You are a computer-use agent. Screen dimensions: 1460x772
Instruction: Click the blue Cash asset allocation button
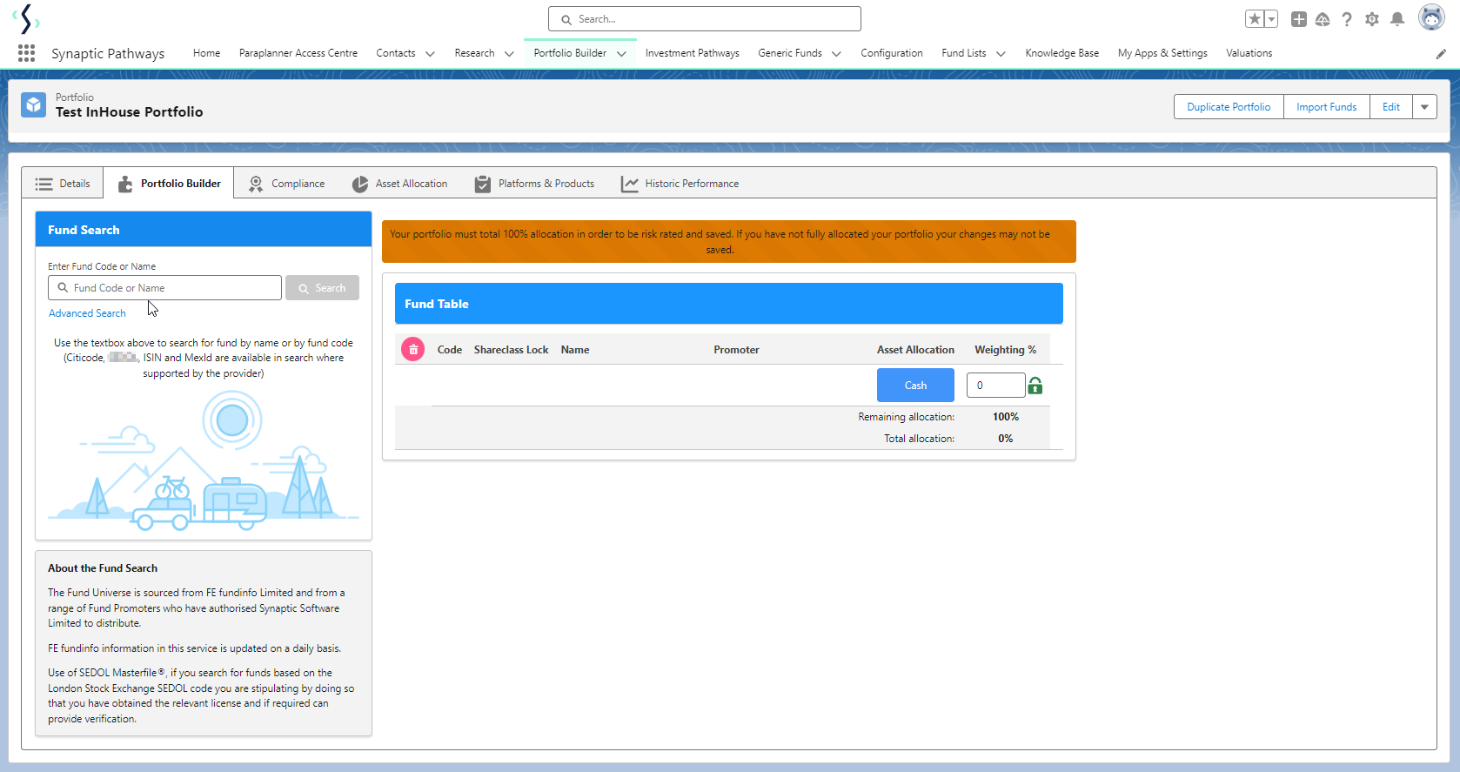click(915, 386)
